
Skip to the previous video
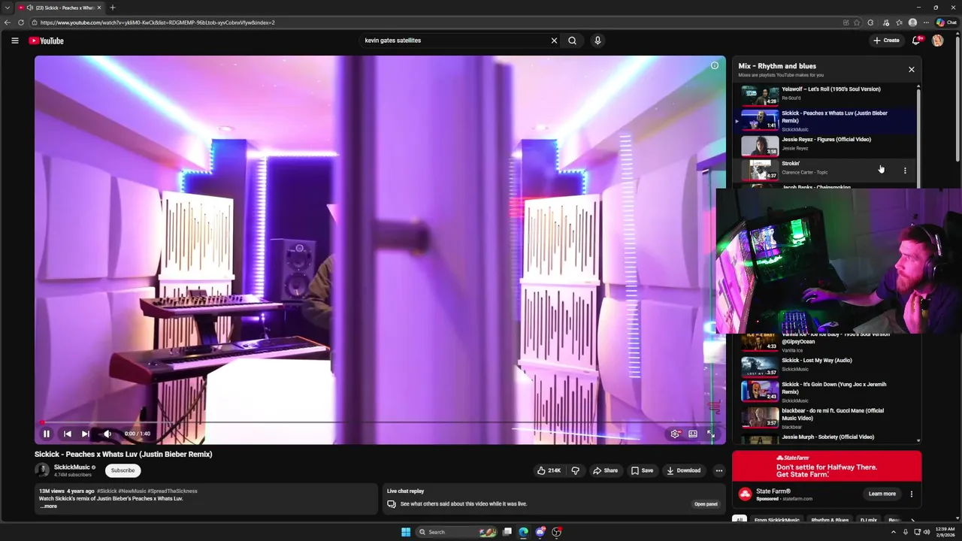click(67, 434)
